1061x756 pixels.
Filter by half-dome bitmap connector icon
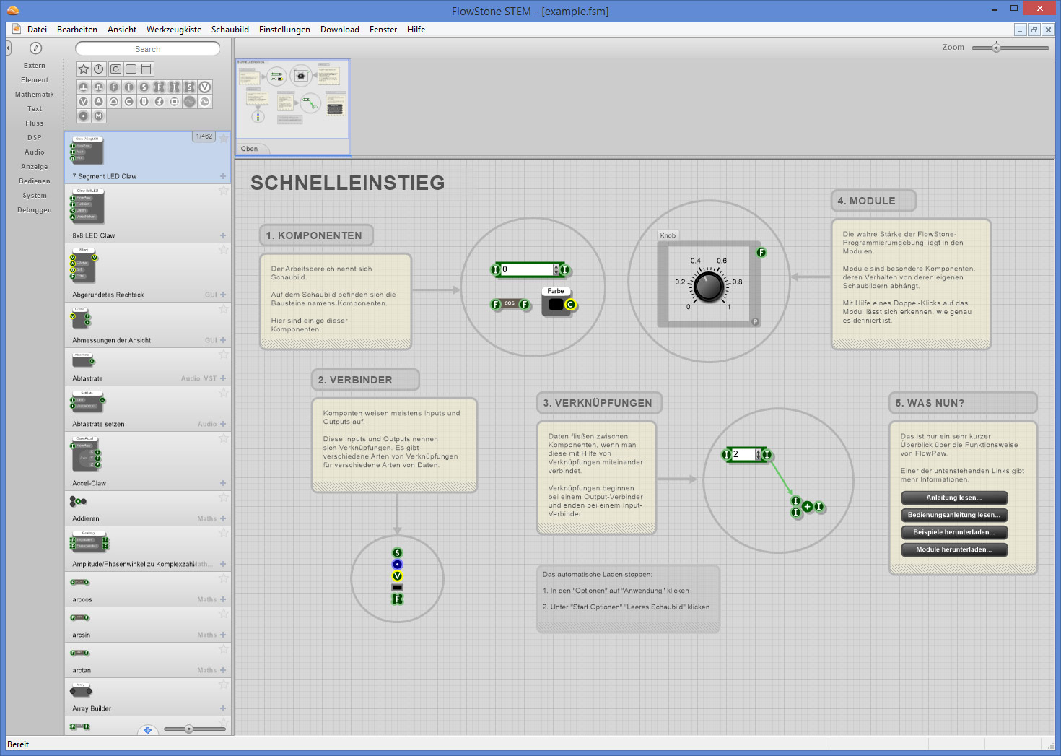(x=113, y=102)
